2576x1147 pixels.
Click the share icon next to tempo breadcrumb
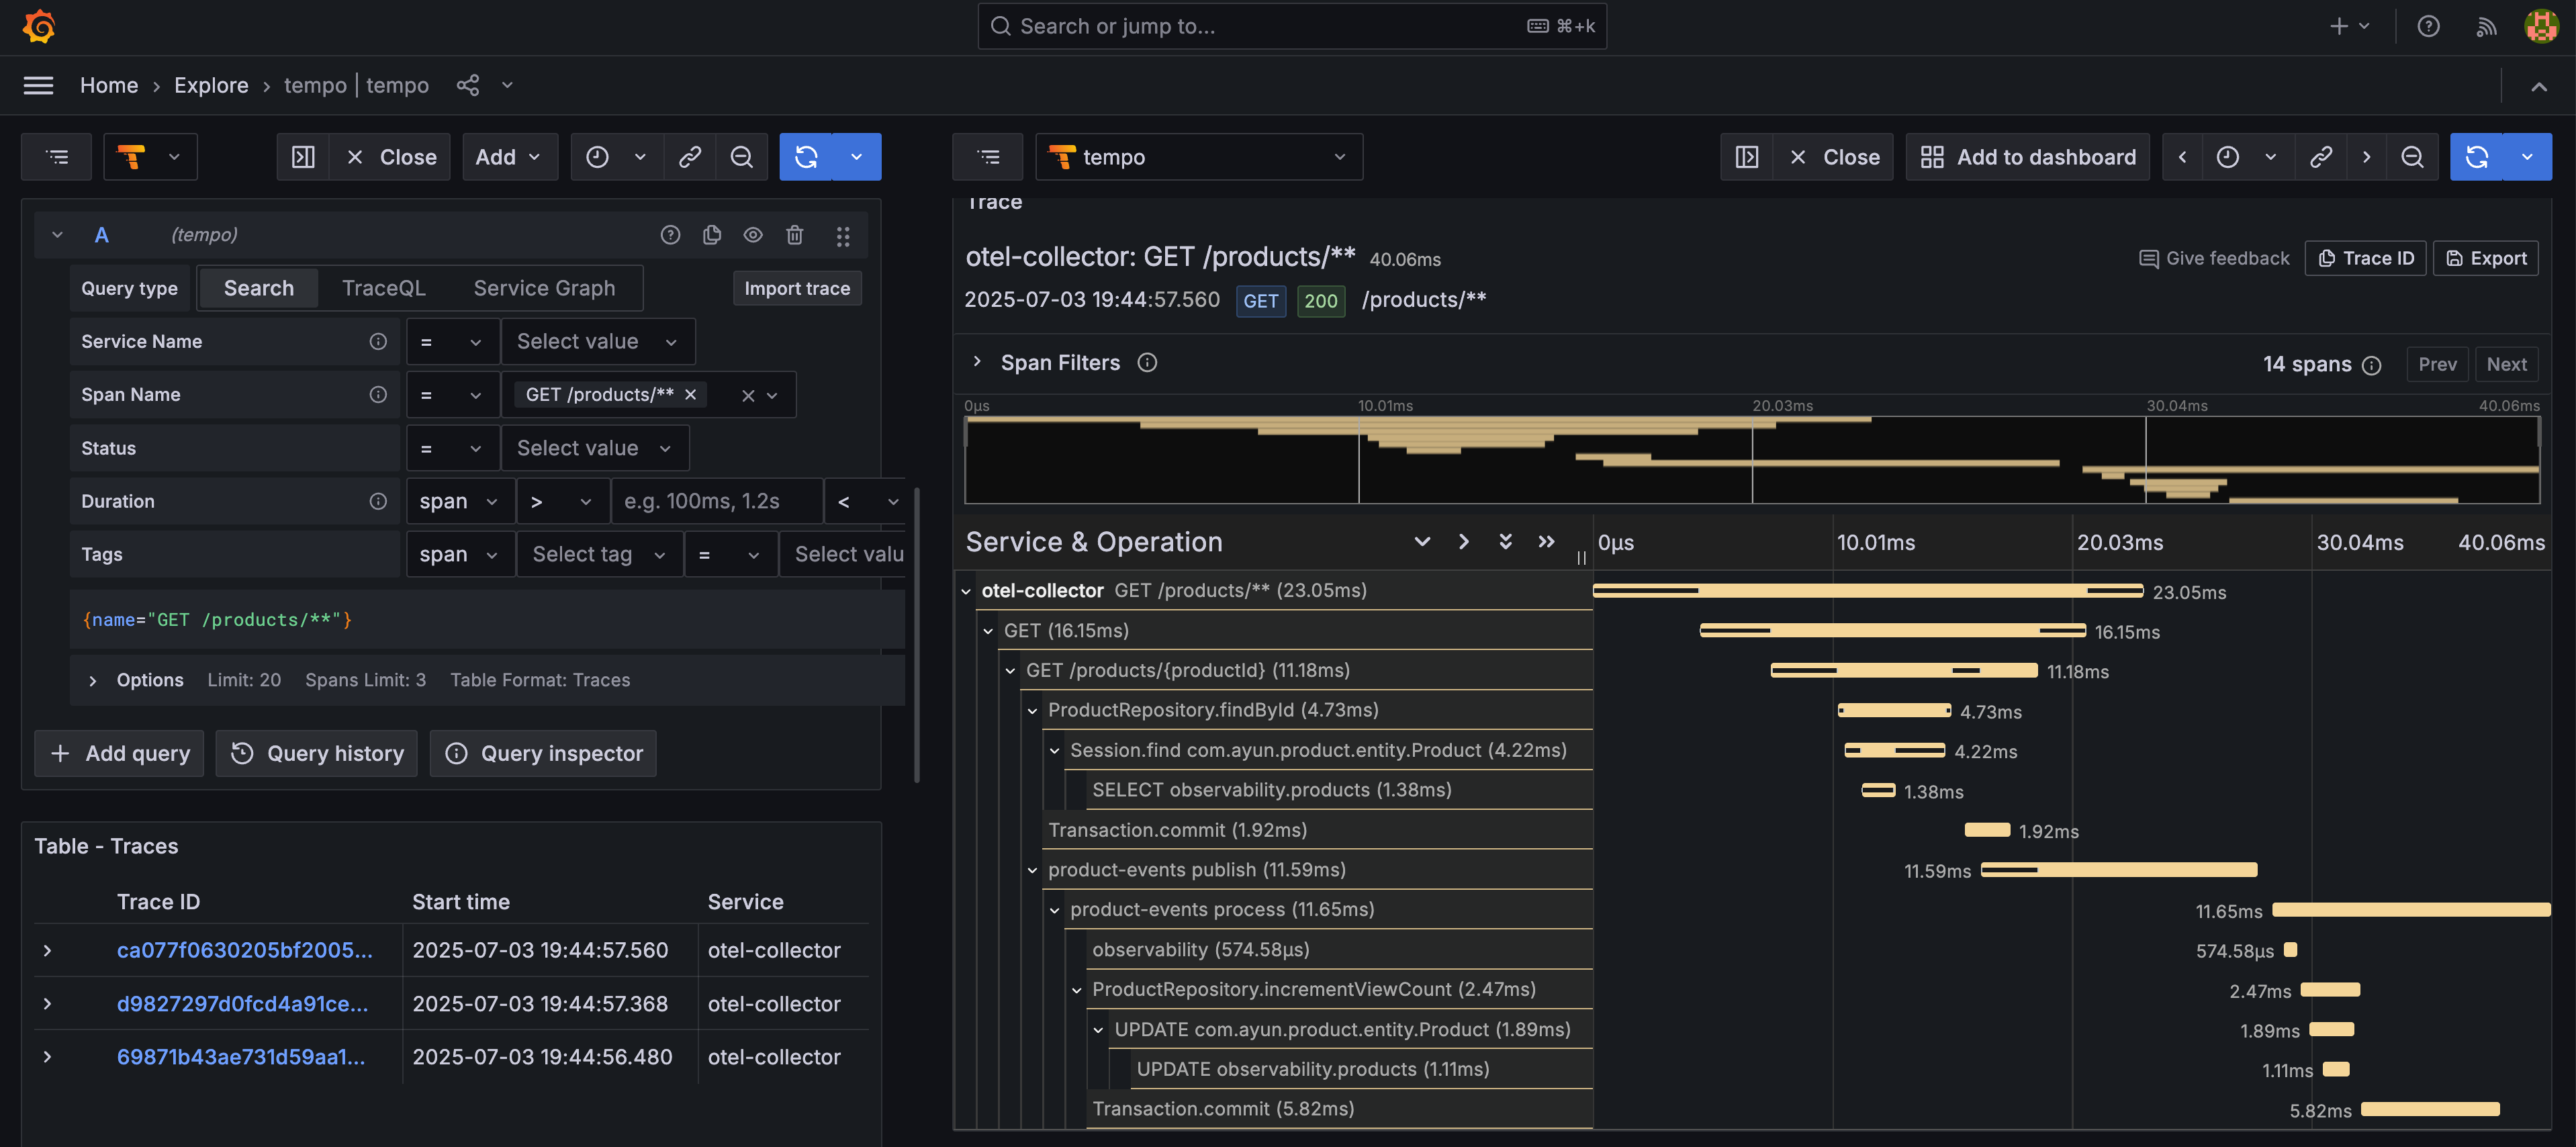point(468,85)
